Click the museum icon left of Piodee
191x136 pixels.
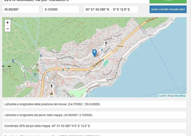click(41, 56)
